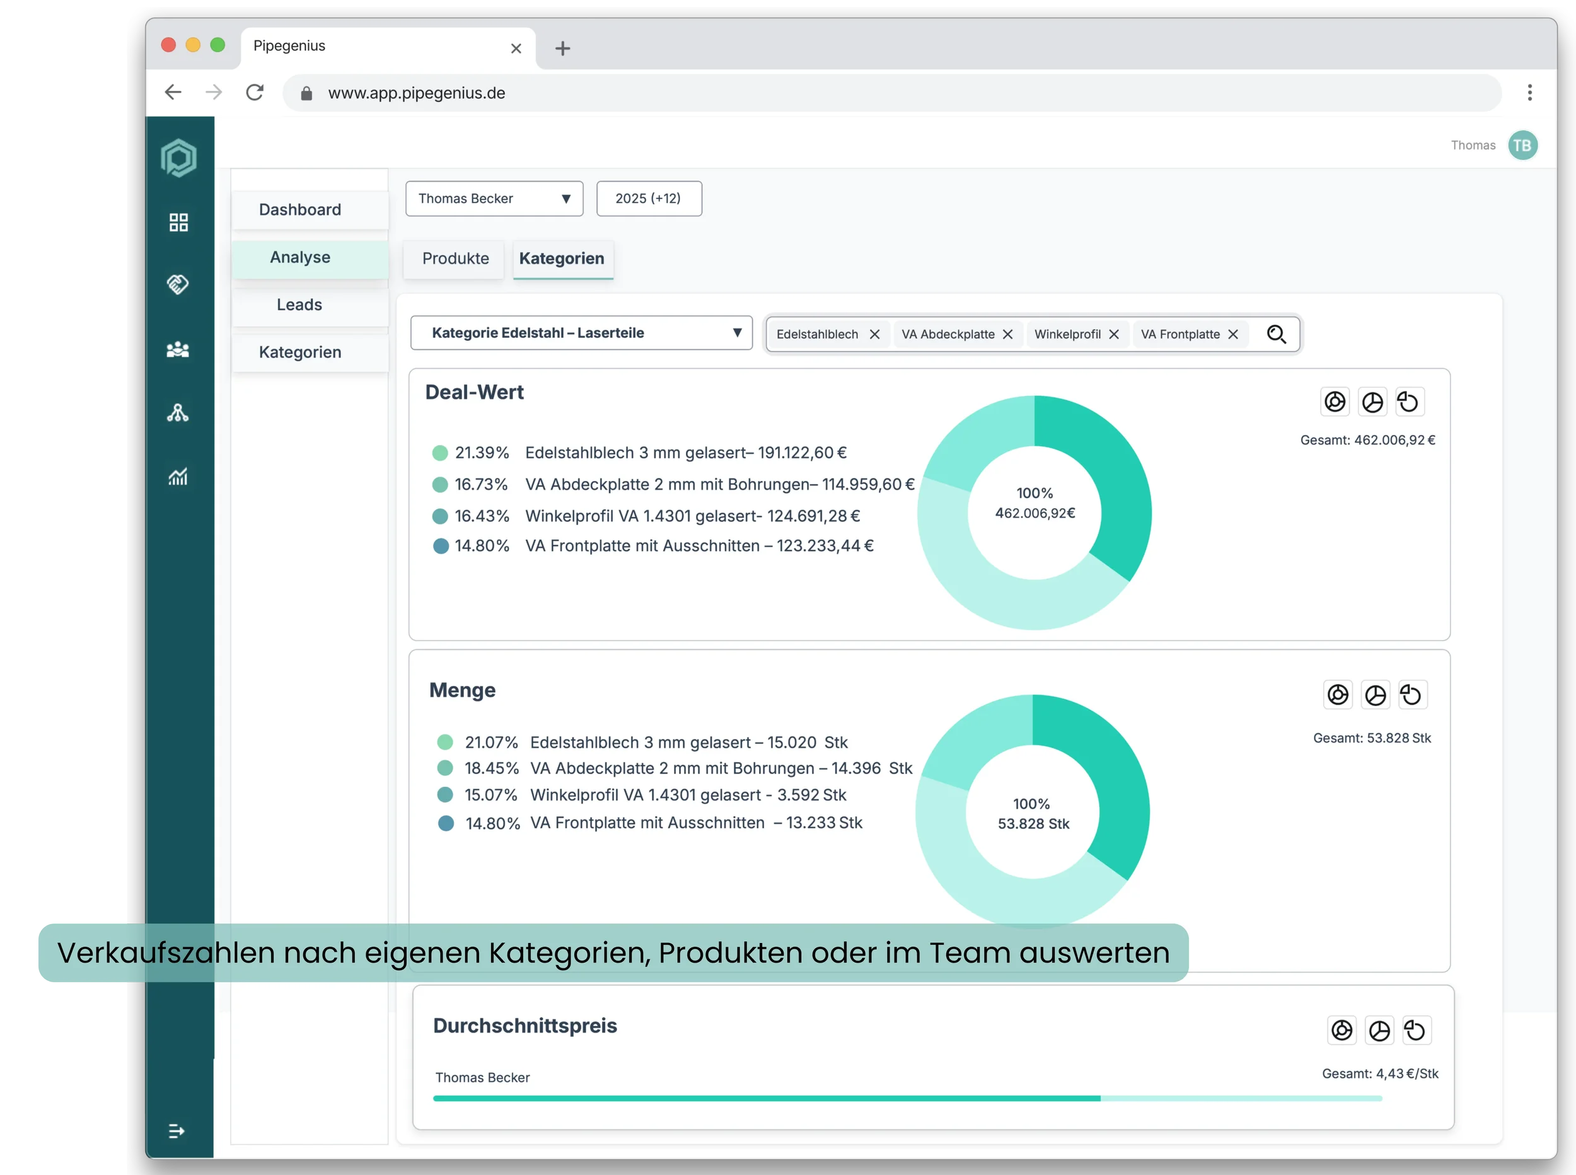Open Leads in the side menu

(x=299, y=304)
